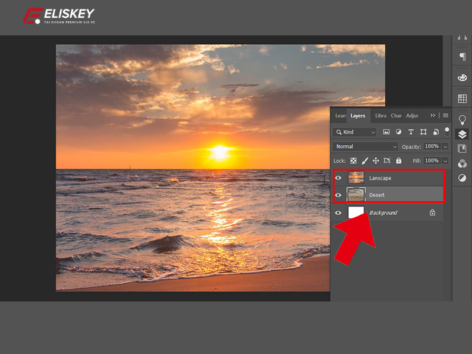Screen dimensions: 472x354
Task: Toggle visibility of the Desert layer
Action: [338, 195]
